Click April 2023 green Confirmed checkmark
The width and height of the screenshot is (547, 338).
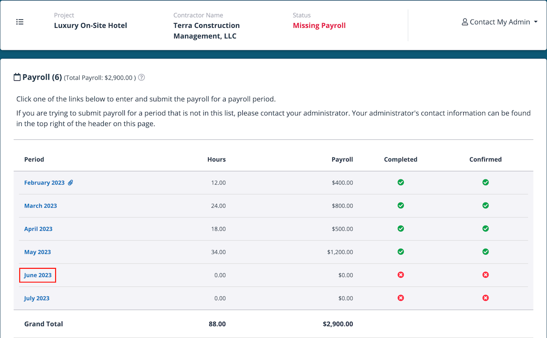pyautogui.click(x=485, y=229)
